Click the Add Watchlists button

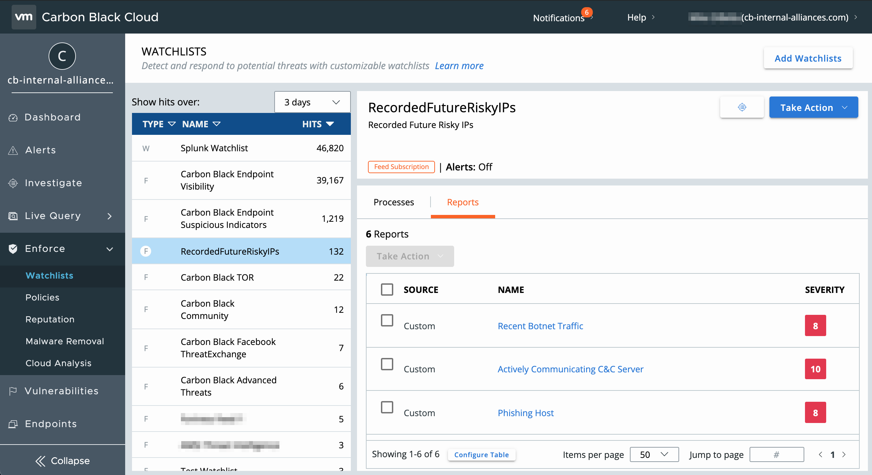pyautogui.click(x=808, y=59)
